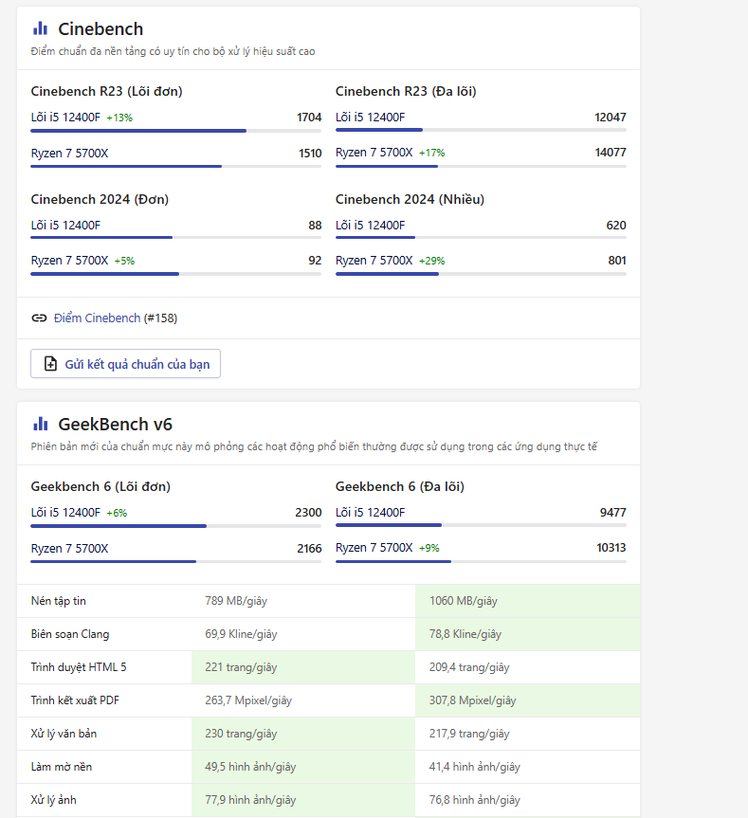This screenshot has width=748, height=818.
Task: Click the Geekbench 6 (Đa lõi) title
Action: click(399, 486)
